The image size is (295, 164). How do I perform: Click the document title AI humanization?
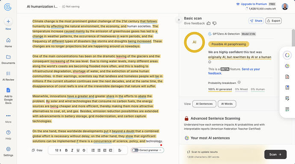point(42,6)
